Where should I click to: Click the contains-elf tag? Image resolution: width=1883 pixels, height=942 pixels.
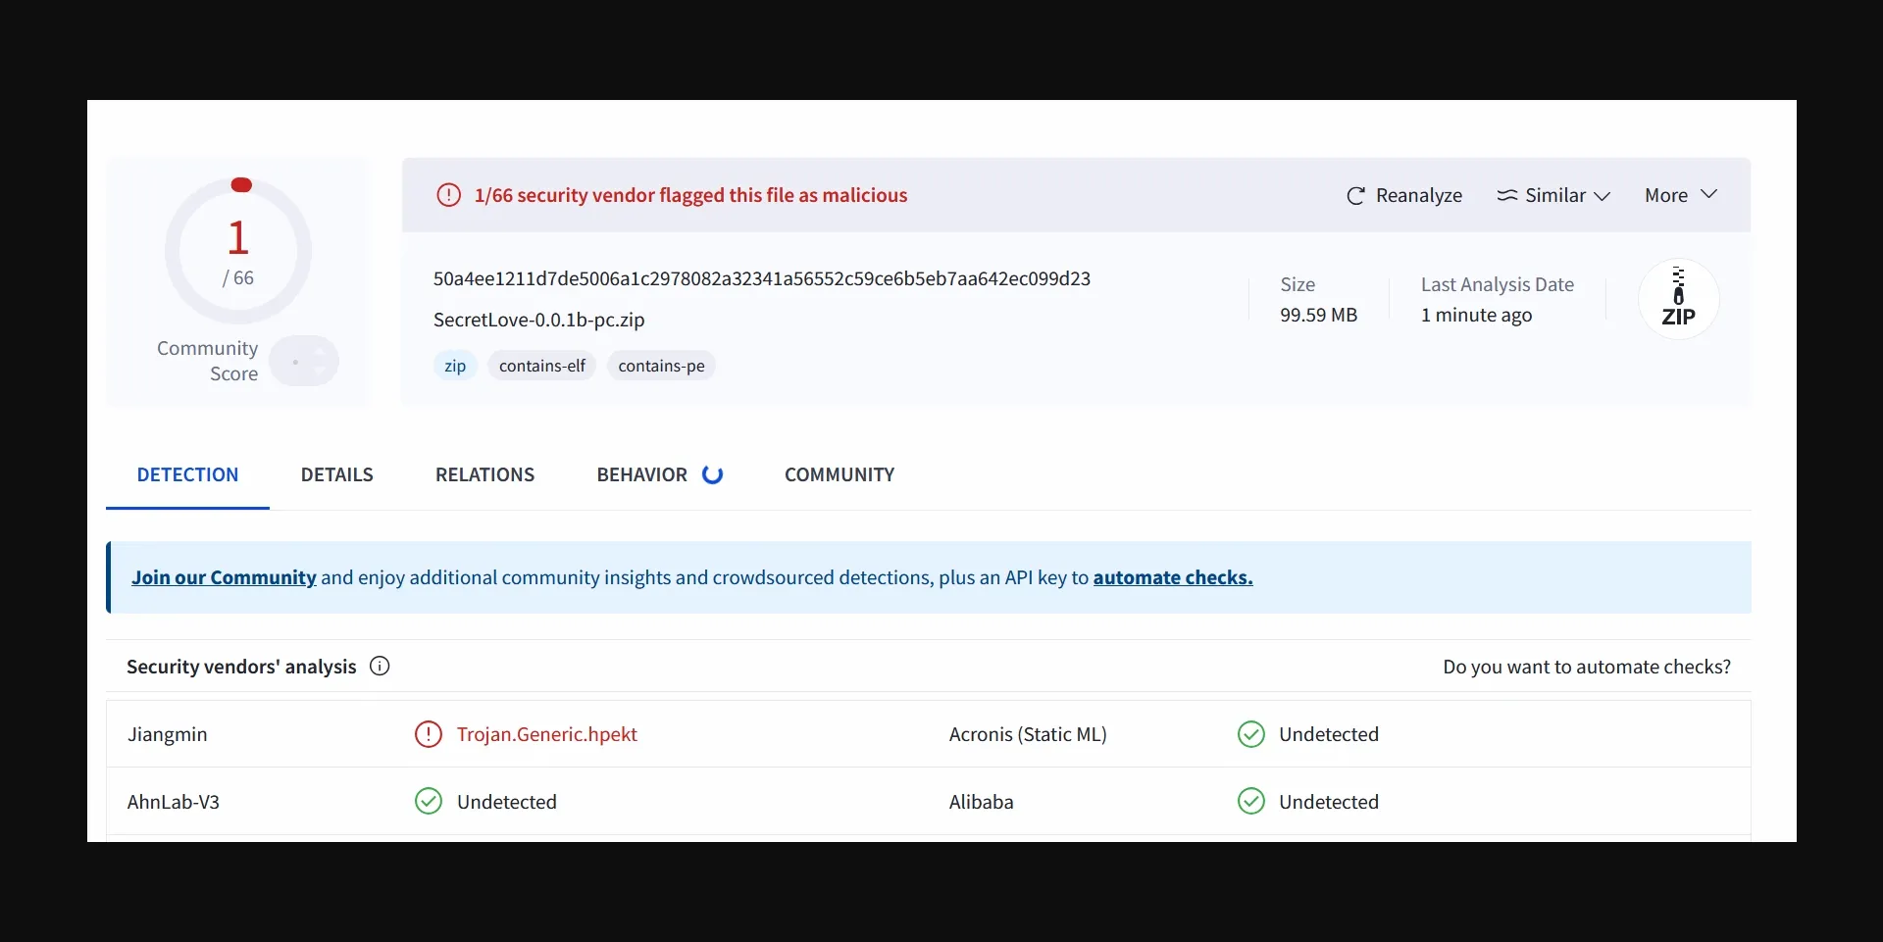click(541, 366)
